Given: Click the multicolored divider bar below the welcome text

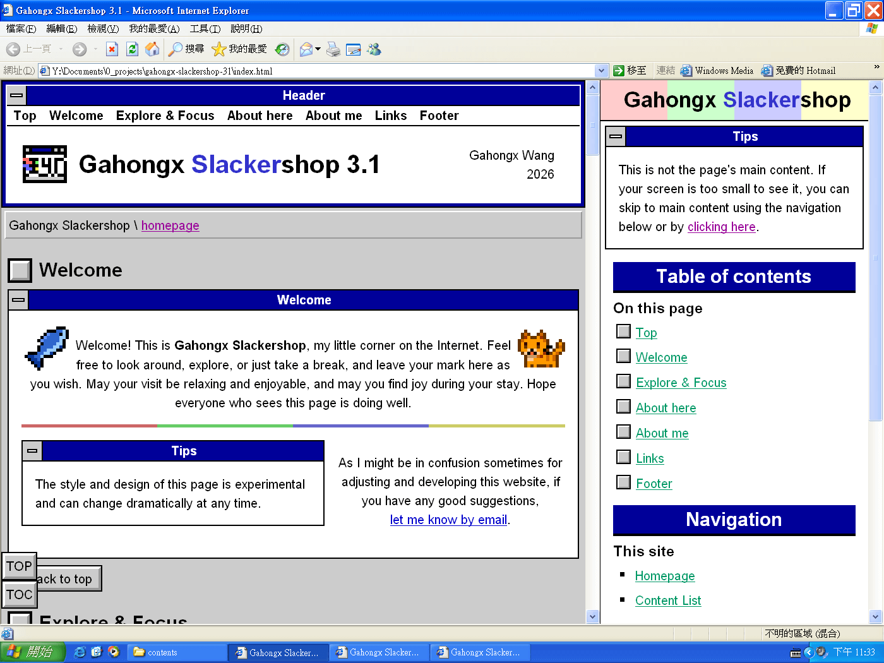Looking at the screenshot, I should tap(294, 426).
